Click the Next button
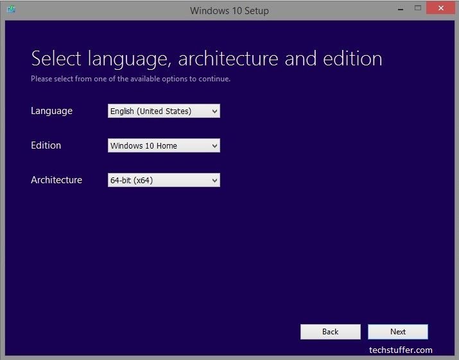This screenshot has width=459, height=360. (398, 332)
